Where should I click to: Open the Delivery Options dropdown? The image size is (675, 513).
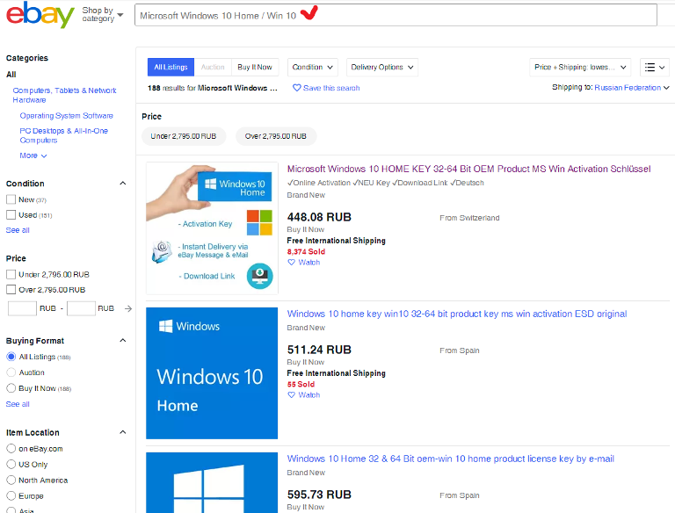tap(381, 67)
